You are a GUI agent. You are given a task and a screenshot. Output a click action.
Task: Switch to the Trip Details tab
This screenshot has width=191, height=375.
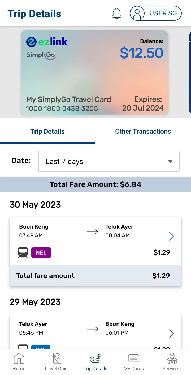pyautogui.click(x=47, y=132)
